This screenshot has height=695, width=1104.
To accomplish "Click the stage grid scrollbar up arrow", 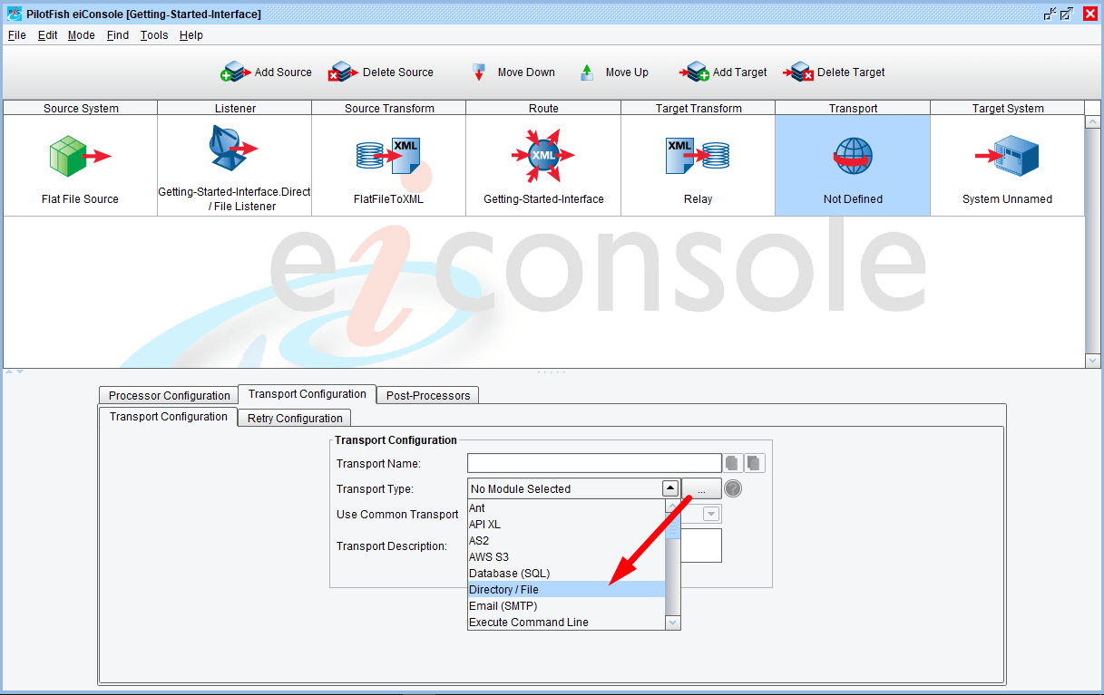I will coord(1092,121).
